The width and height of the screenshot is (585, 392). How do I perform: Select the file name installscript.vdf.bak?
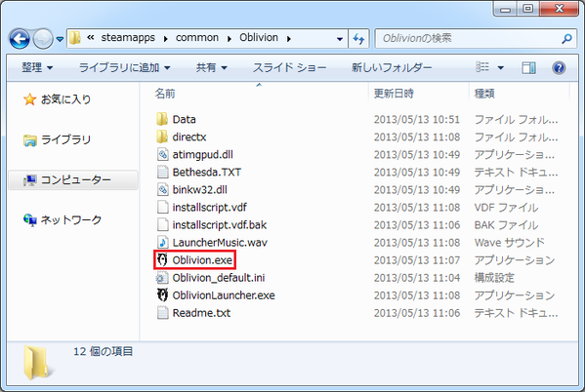pos(220,224)
